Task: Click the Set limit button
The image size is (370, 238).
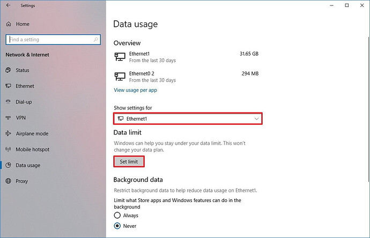Action: (129, 161)
